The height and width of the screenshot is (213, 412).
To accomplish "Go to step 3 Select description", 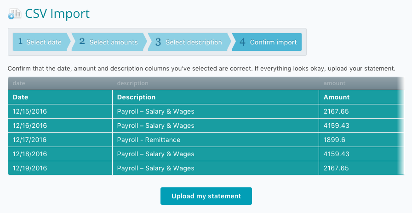I will coord(189,42).
